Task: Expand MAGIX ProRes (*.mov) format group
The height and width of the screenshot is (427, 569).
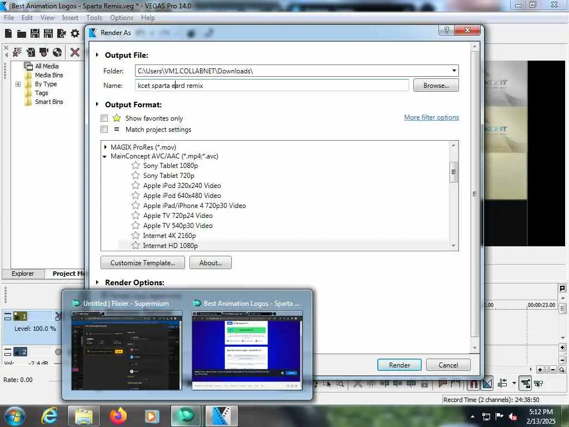Action: [105, 147]
